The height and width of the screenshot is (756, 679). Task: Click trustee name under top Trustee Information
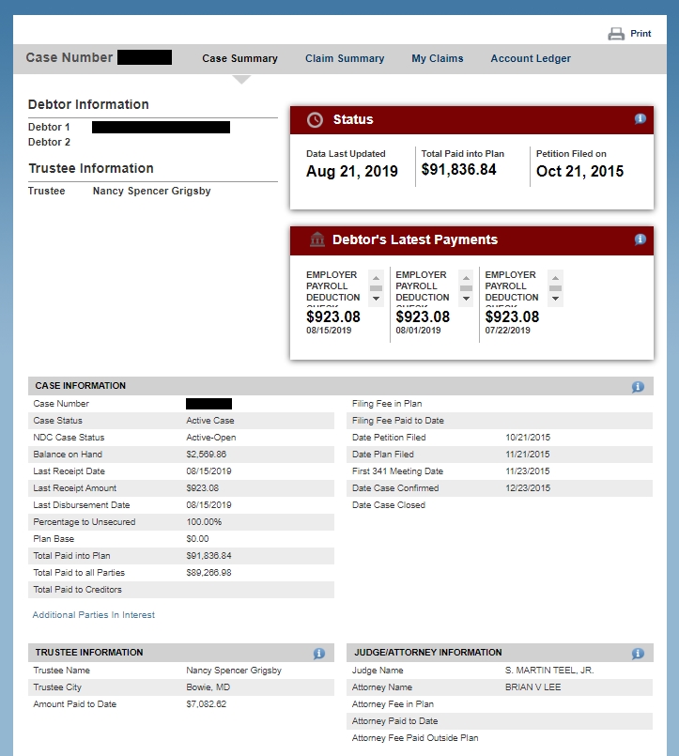(x=152, y=191)
